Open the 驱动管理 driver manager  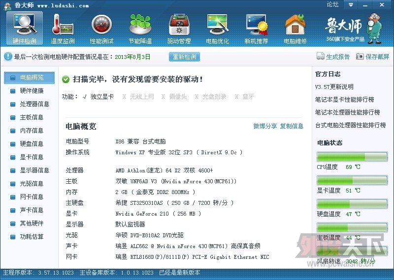(179, 28)
